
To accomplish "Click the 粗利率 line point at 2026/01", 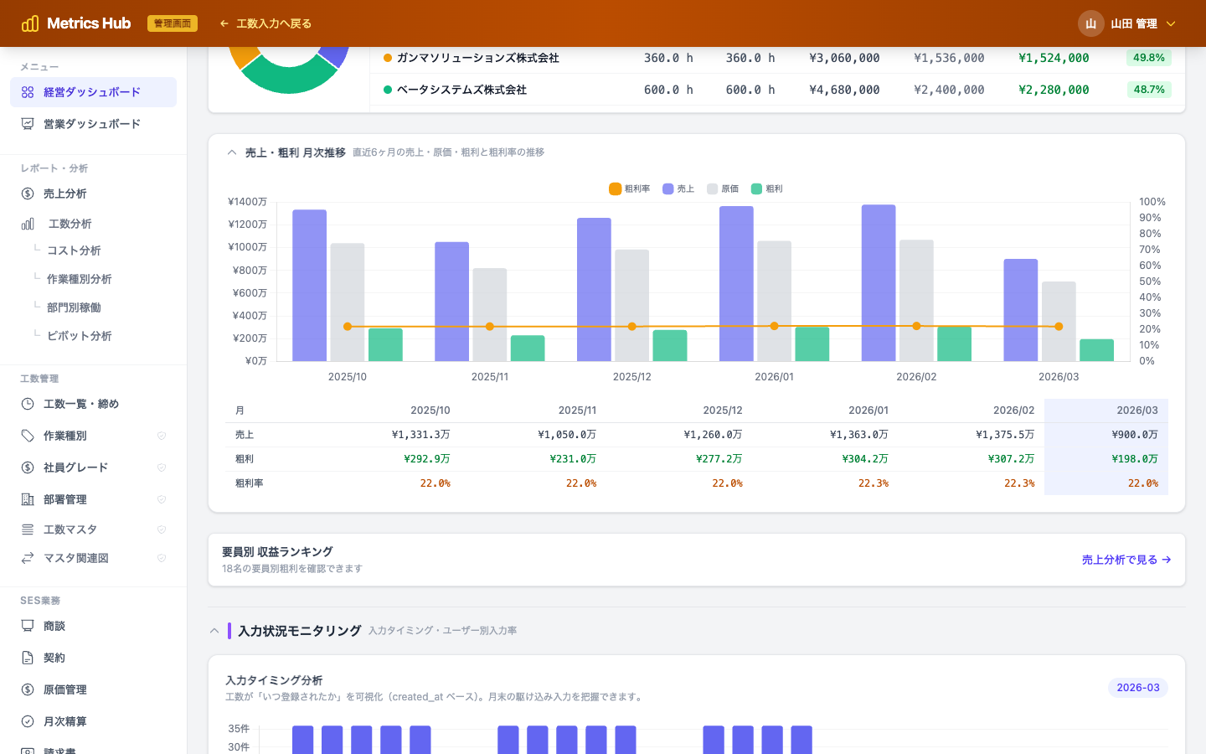I will coord(775,326).
